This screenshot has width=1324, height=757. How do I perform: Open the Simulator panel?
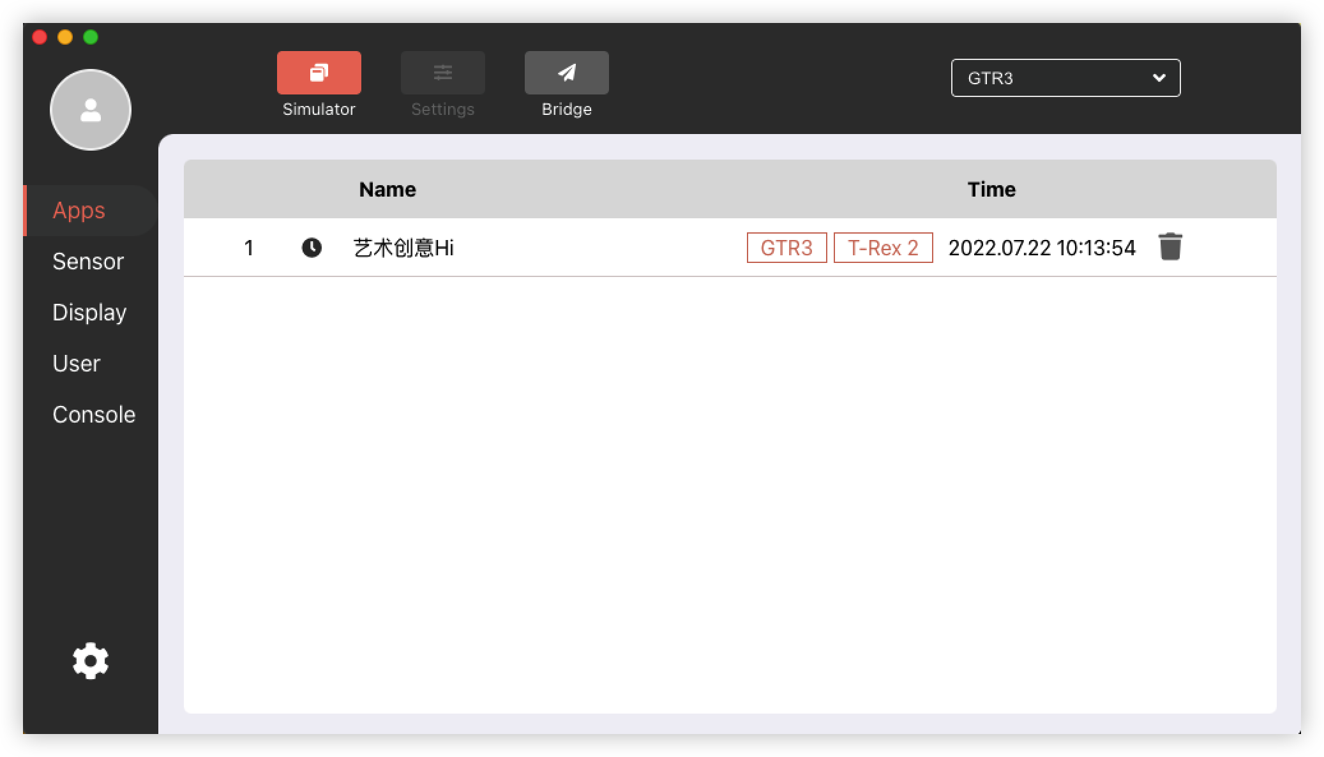pos(319,72)
